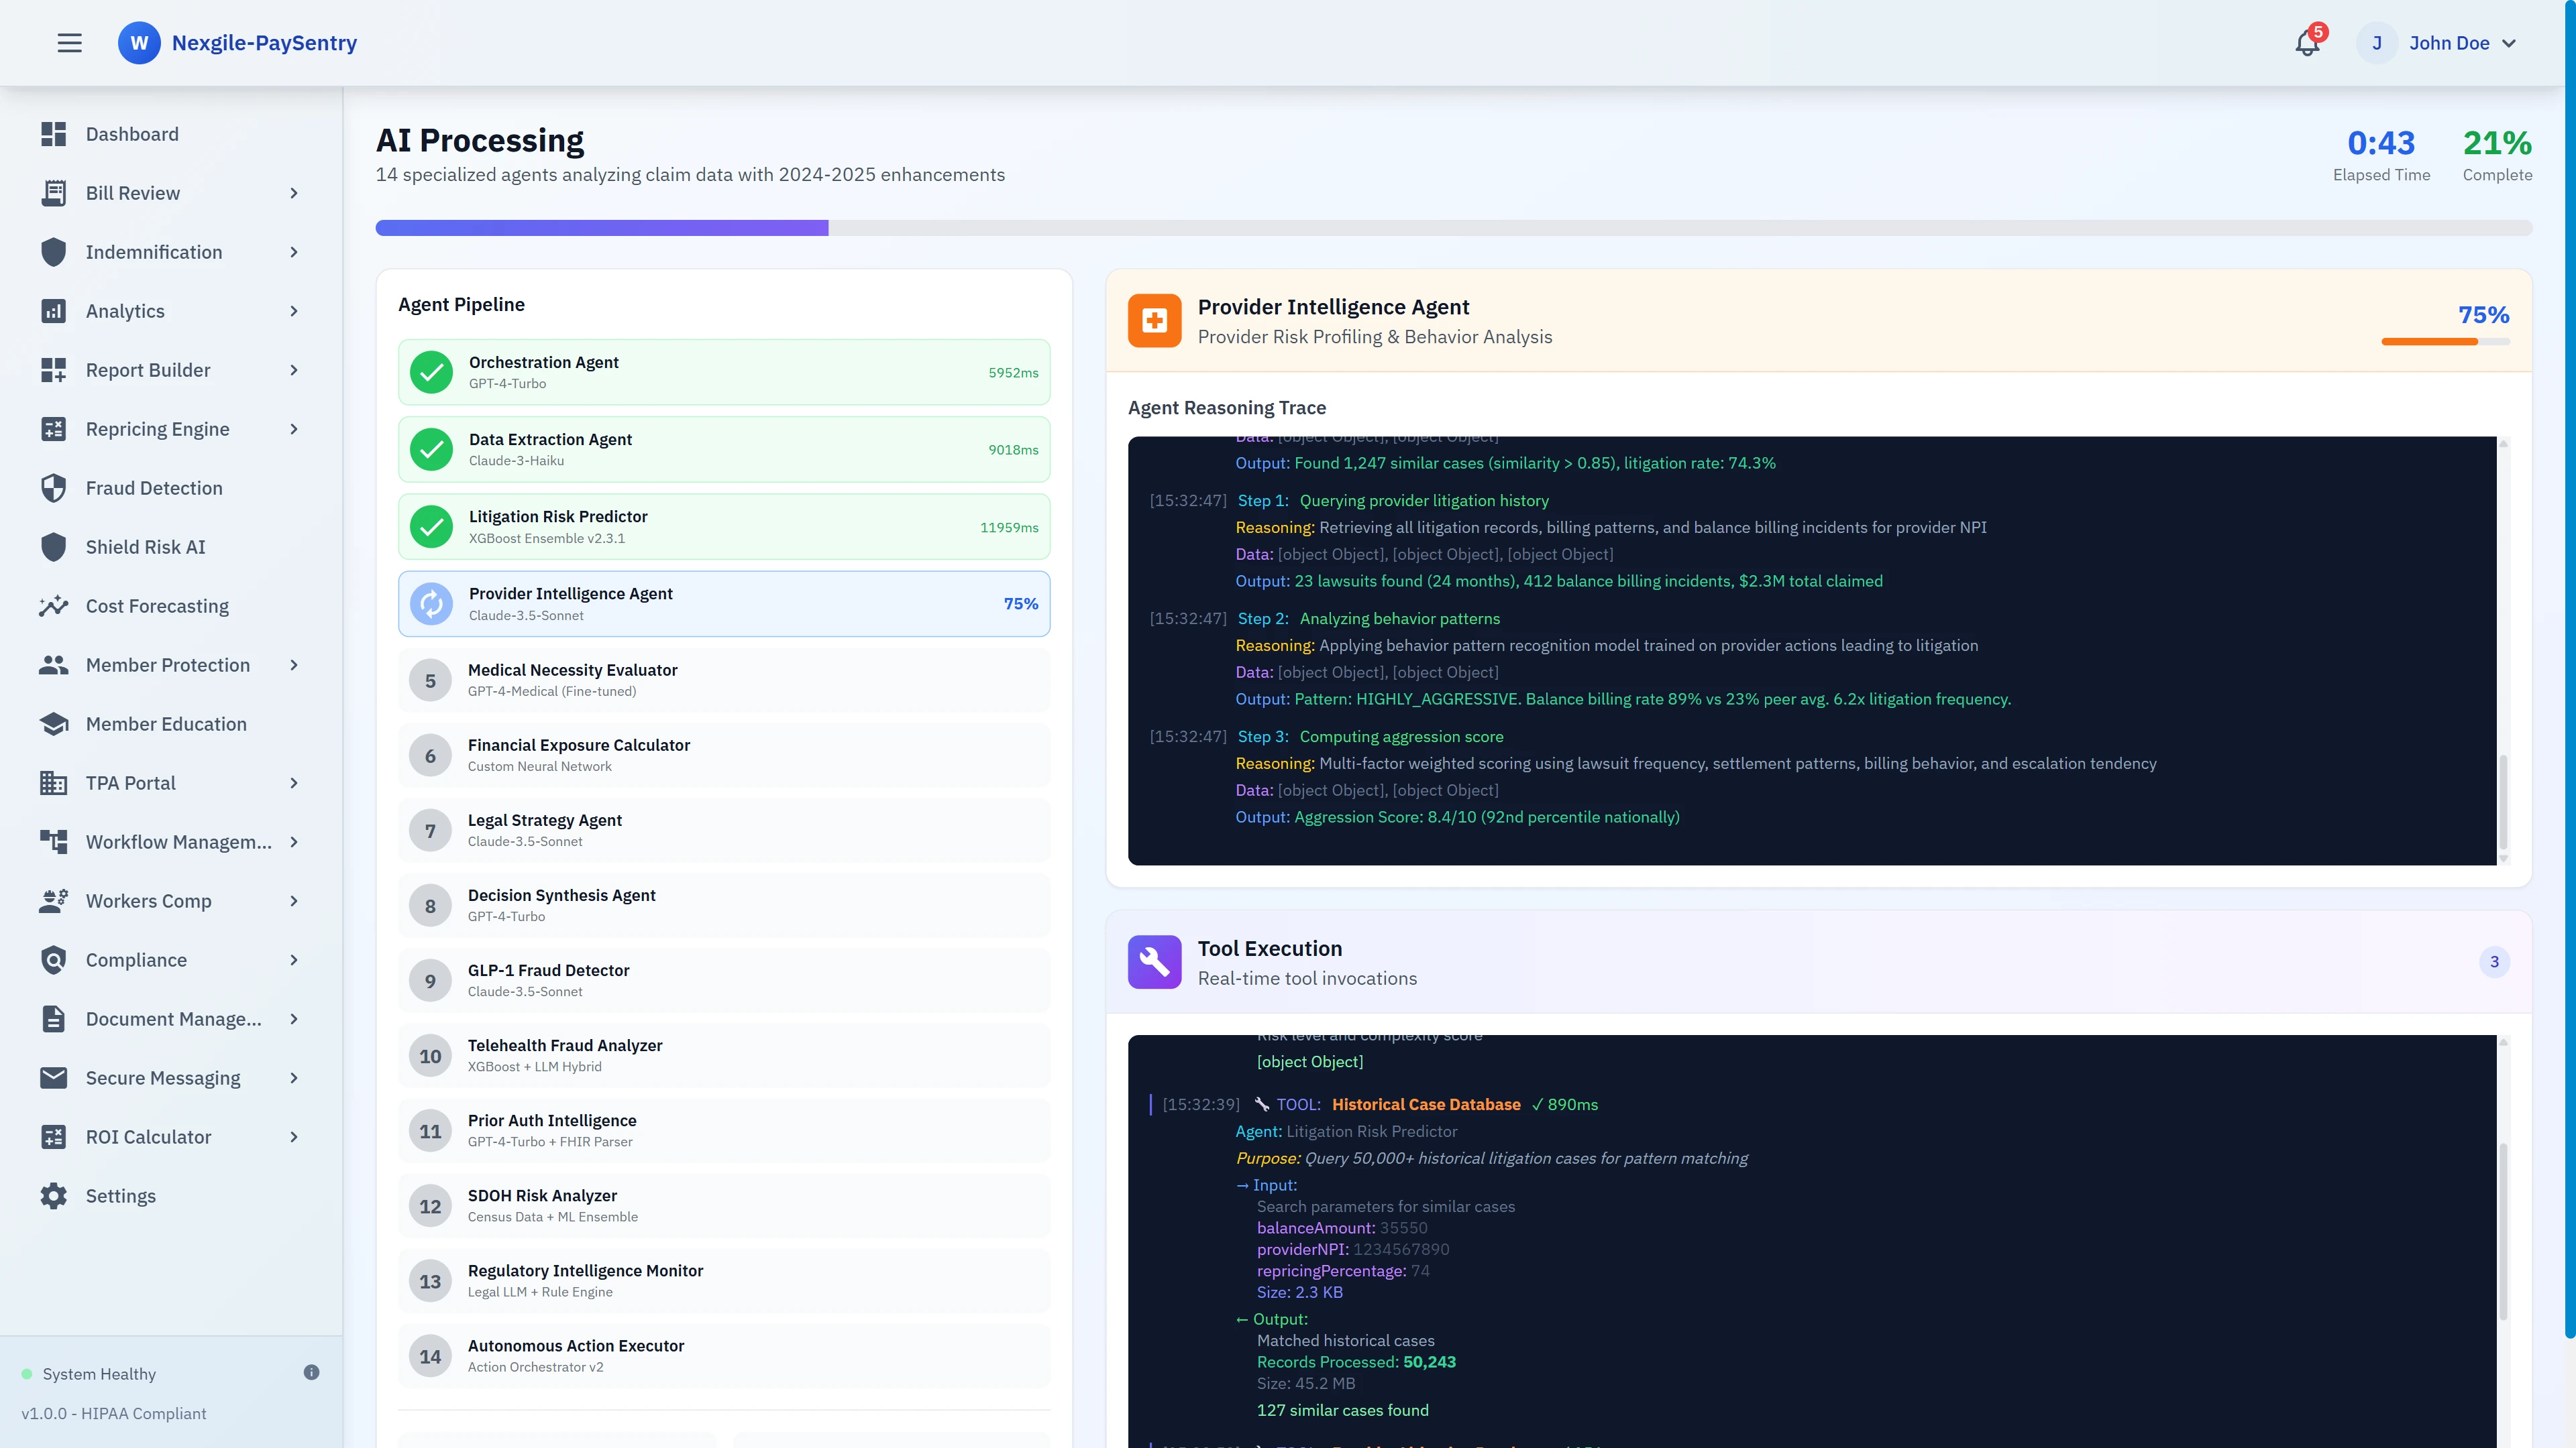Select the Cost Forecasting trend icon

point(54,605)
